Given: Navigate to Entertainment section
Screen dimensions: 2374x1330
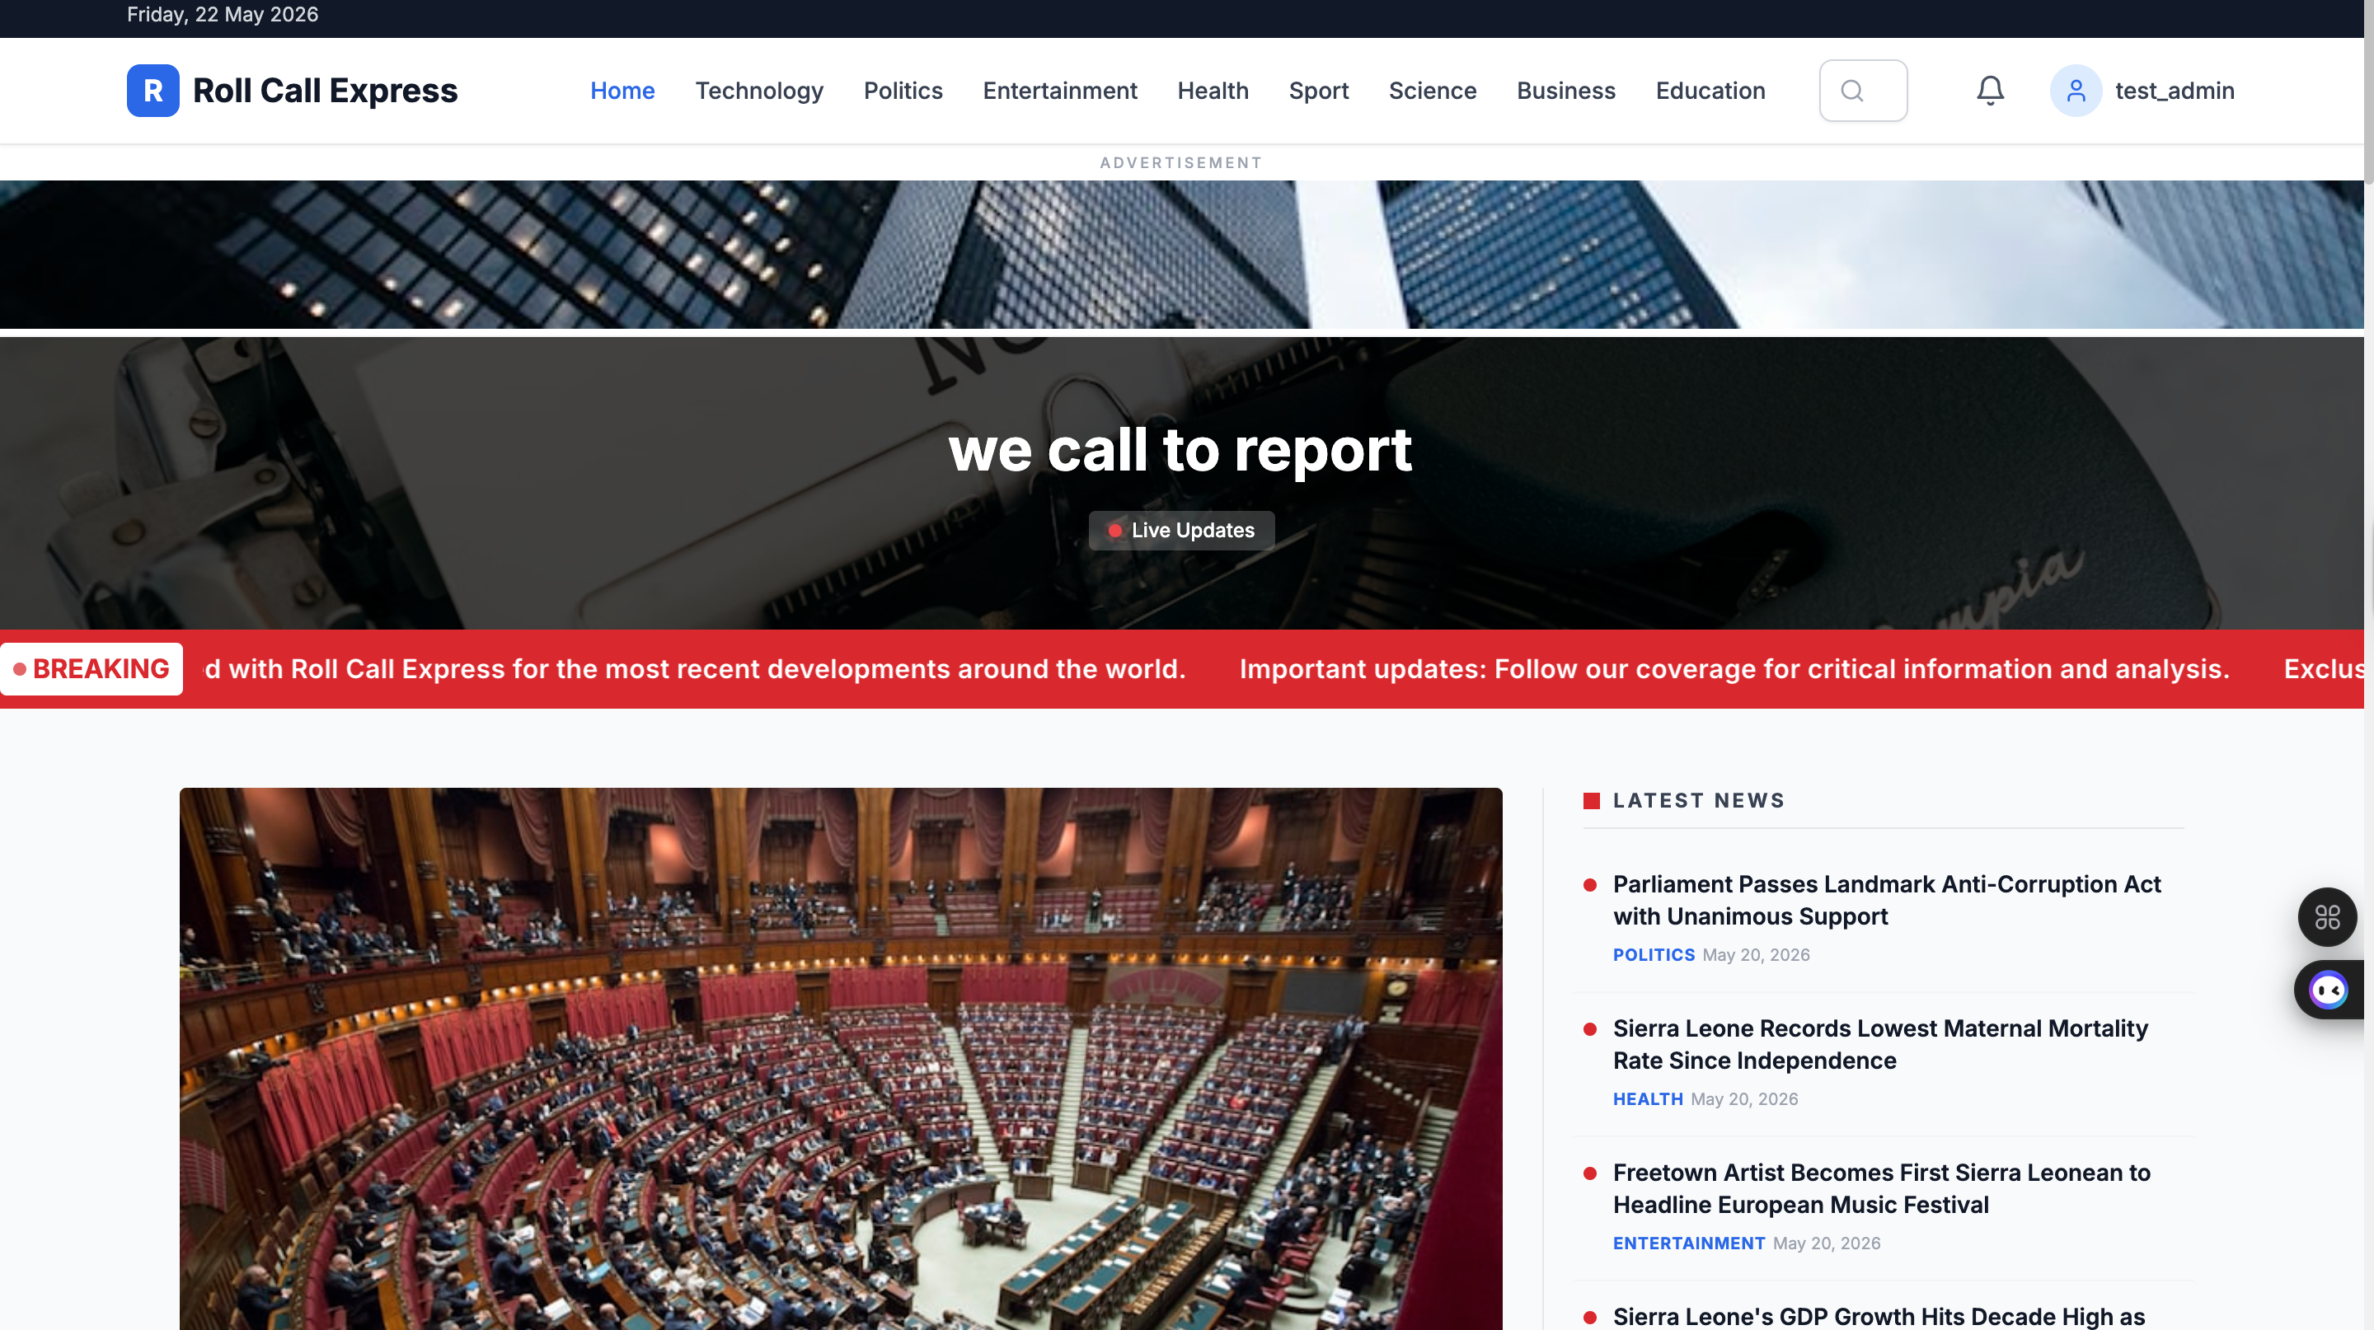Looking at the screenshot, I should pyautogui.click(x=1060, y=91).
